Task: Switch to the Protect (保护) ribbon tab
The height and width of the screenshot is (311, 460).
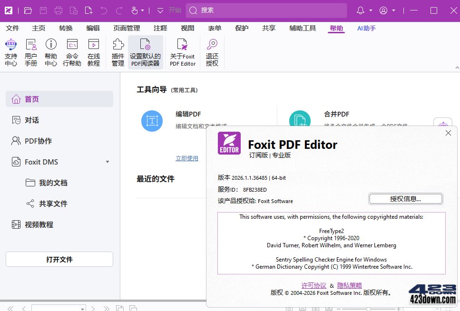Action: 242,28
